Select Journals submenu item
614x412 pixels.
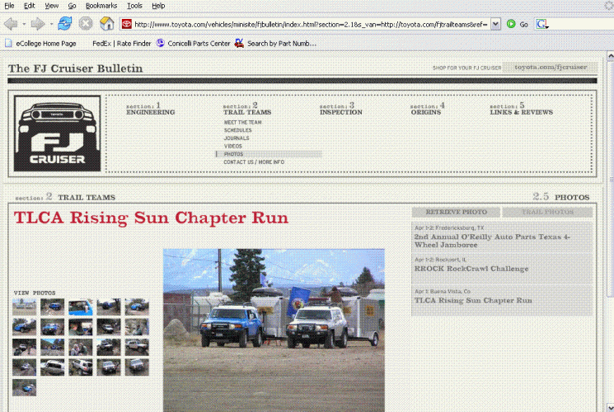237,138
